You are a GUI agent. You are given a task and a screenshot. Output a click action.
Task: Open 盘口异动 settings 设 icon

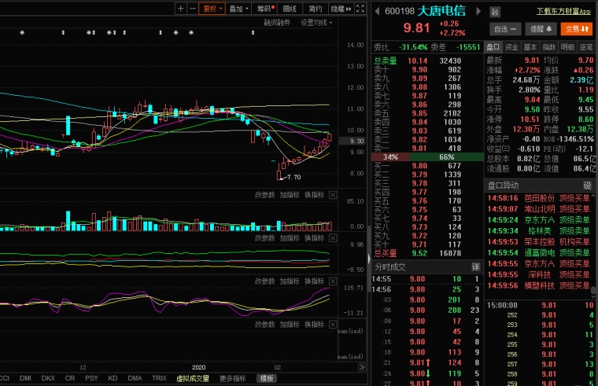(587, 186)
